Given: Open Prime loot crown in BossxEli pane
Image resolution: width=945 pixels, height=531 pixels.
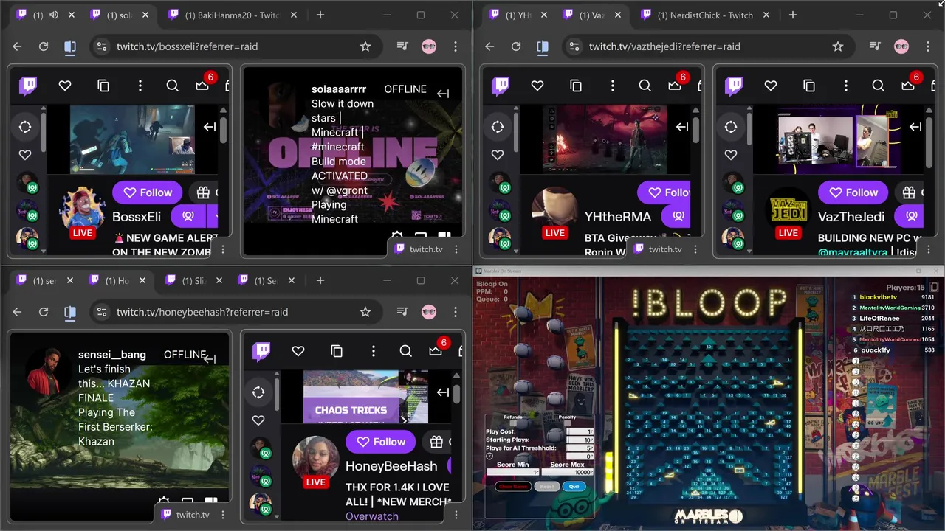Looking at the screenshot, I should pyautogui.click(x=203, y=85).
